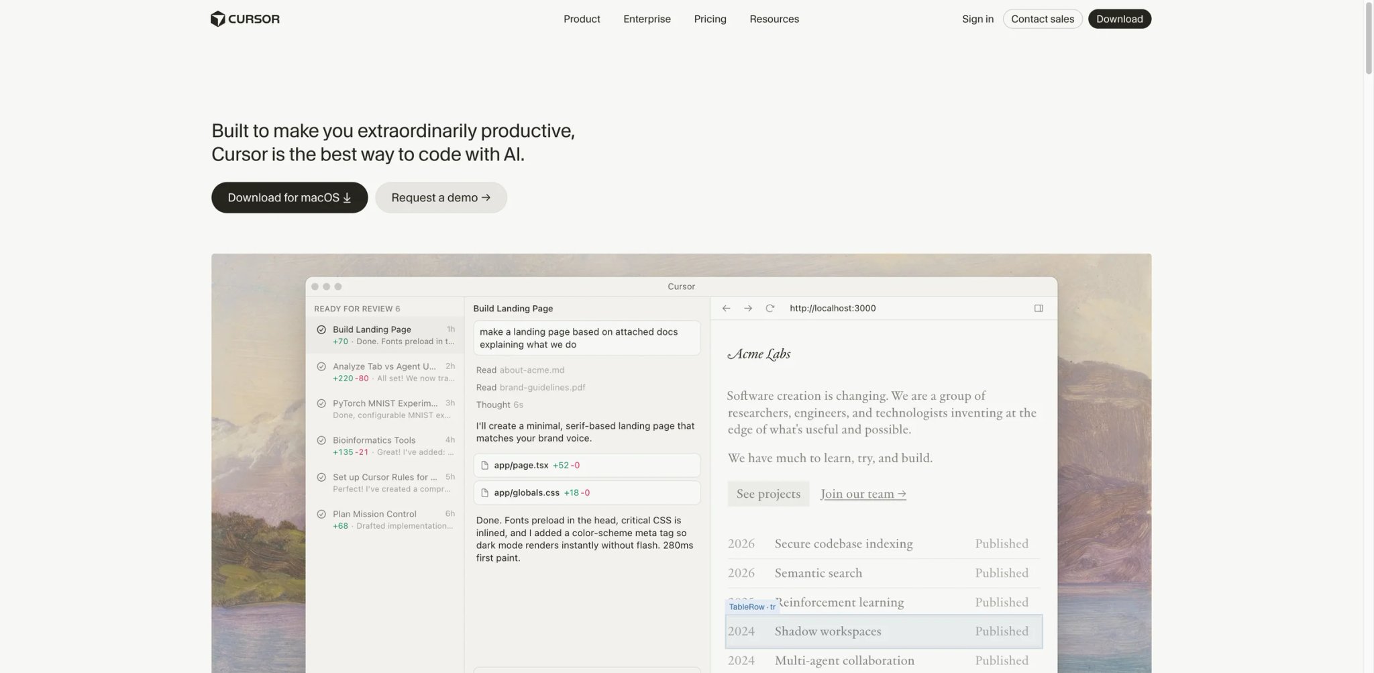Go to the Pricing page
1374x673 pixels.
point(710,19)
